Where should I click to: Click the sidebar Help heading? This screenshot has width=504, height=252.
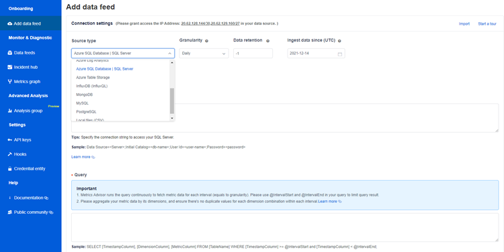pos(13,183)
